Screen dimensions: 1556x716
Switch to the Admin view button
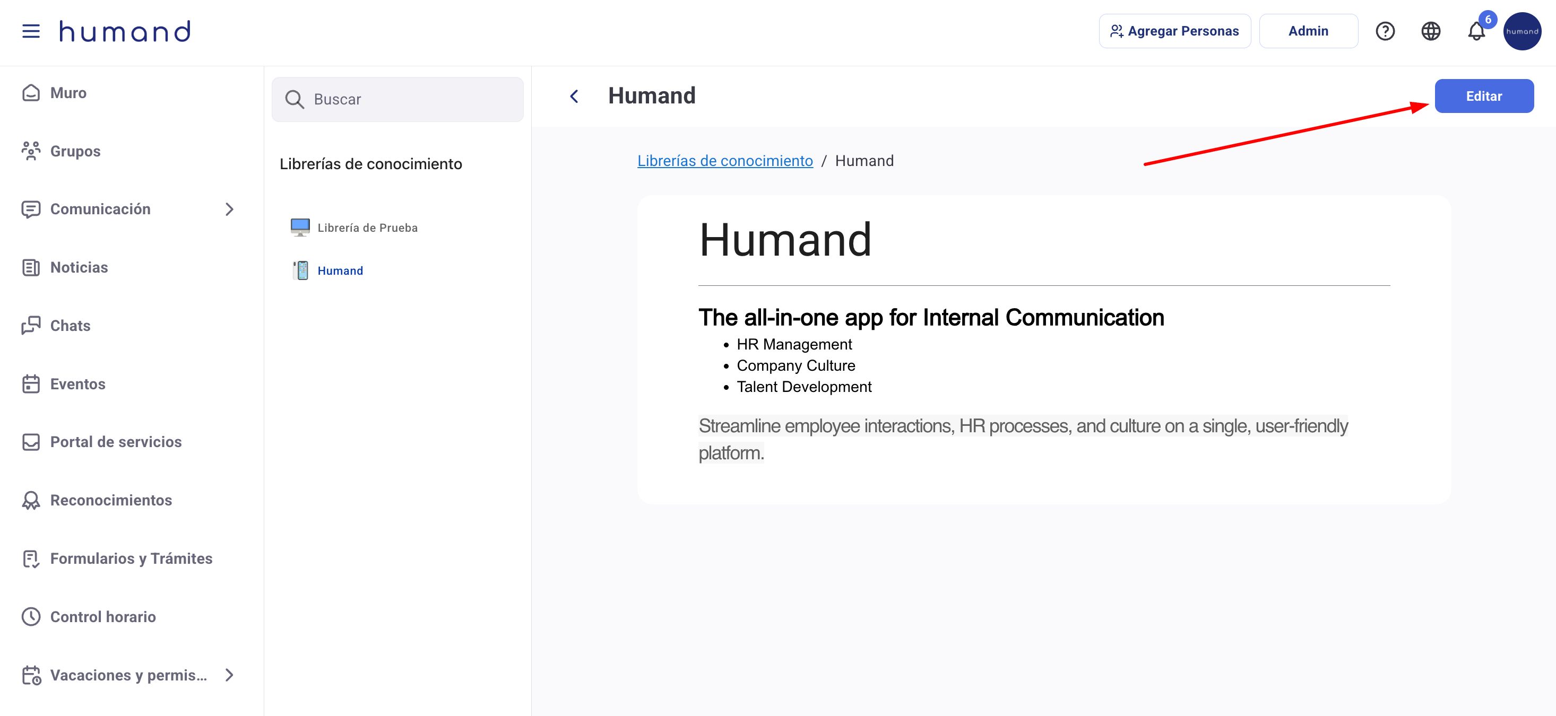click(1308, 31)
